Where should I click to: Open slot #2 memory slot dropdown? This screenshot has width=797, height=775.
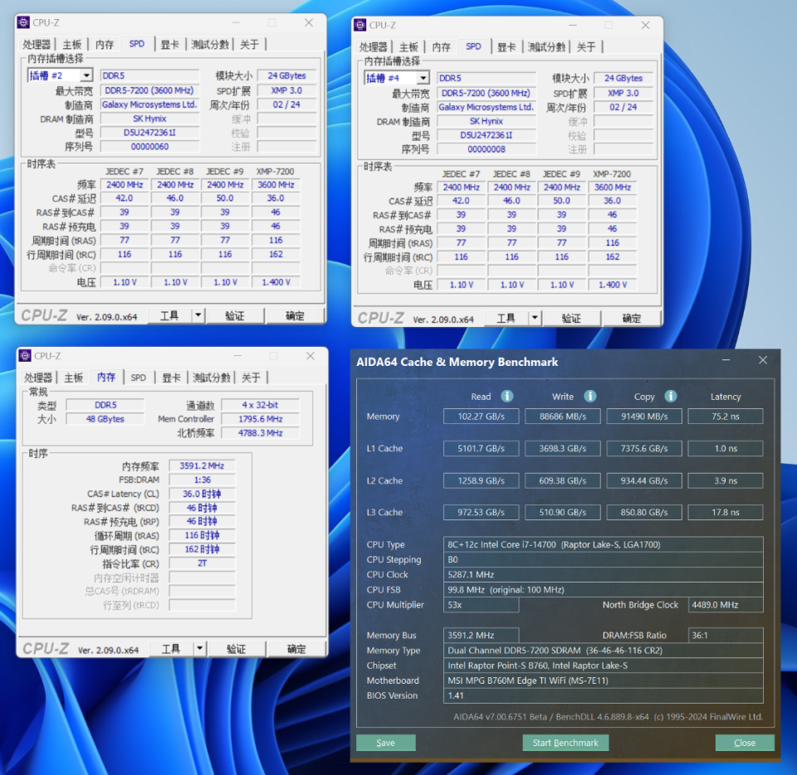[86, 76]
